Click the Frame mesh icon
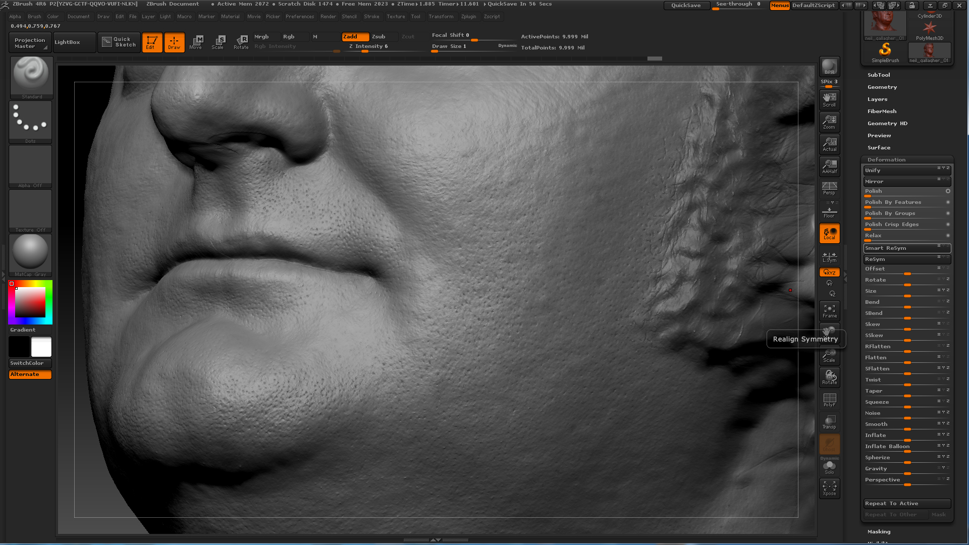The width and height of the screenshot is (969, 545). tap(829, 310)
